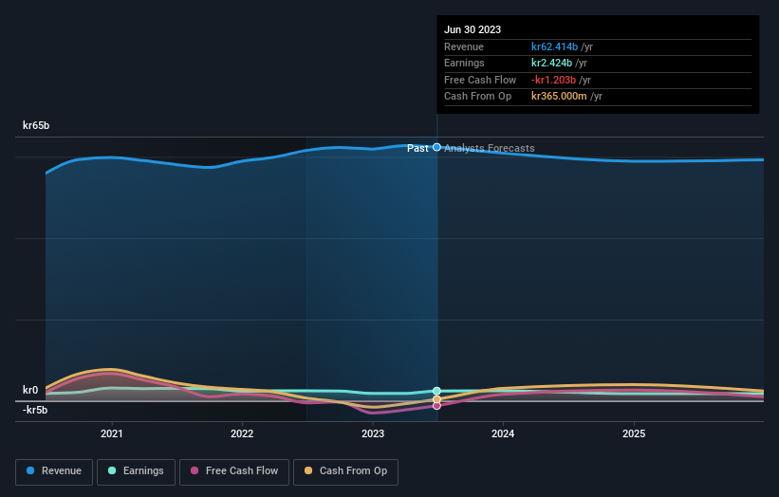
Task: Click the blue Revenue legend dot
Action: [x=30, y=470]
